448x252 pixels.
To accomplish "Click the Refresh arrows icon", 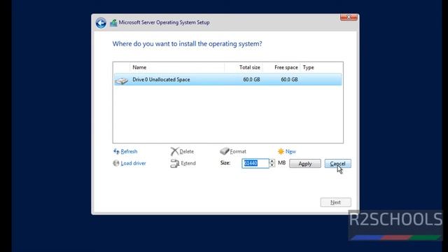I will pyautogui.click(x=116, y=151).
